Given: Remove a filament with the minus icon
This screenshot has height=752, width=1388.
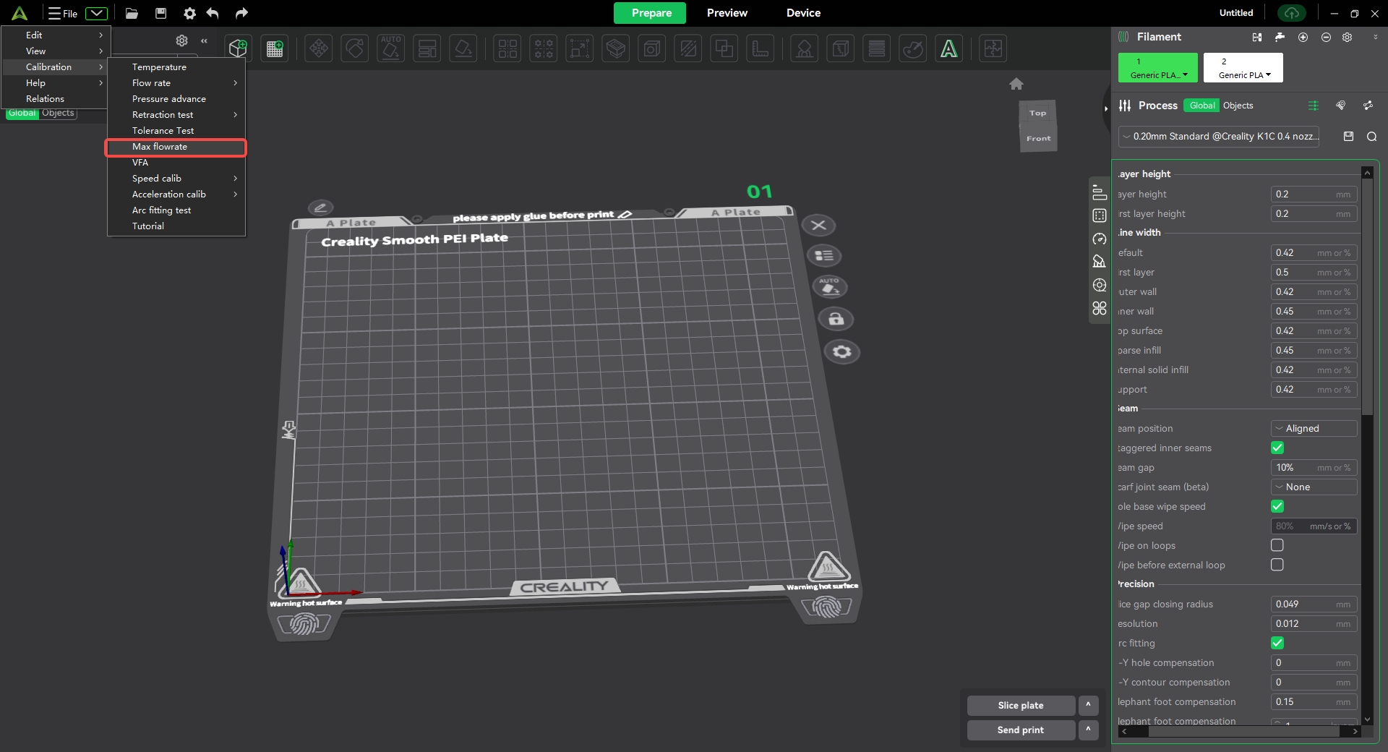Looking at the screenshot, I should [1326, 37].
